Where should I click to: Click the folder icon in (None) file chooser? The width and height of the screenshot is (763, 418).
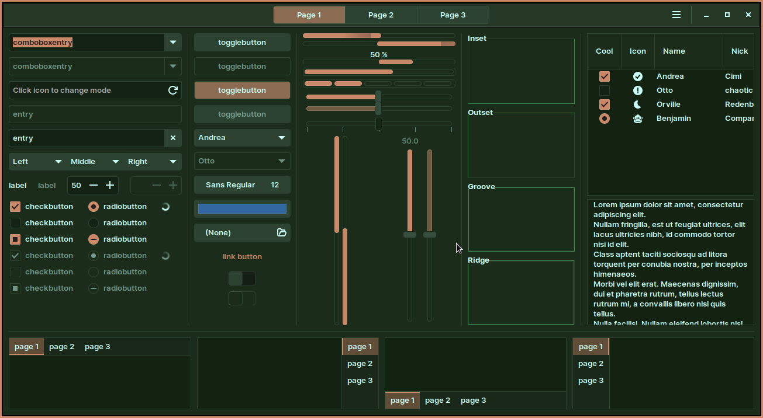tap(282, 232)
